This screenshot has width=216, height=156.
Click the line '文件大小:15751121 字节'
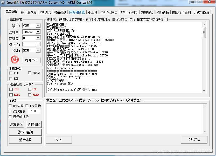click(x=64, y=77)
